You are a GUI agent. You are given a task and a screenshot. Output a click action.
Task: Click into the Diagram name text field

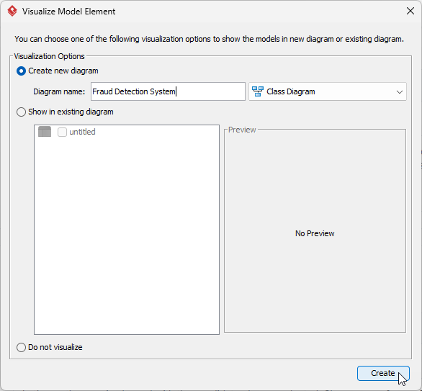(168, 91)
